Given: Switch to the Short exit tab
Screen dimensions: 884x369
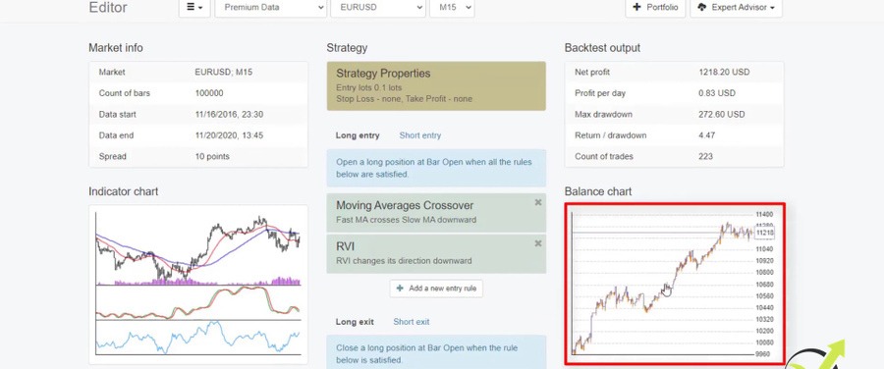Looking at the screenshot, I should click(411, 322).
